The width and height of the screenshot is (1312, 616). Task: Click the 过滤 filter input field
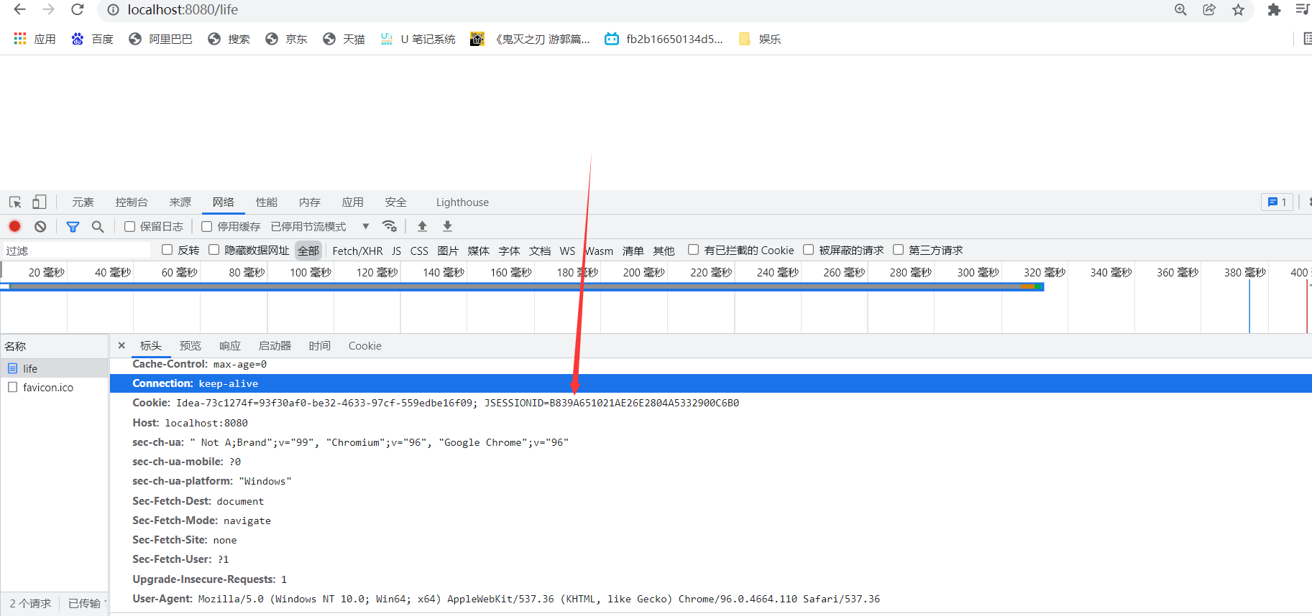(76, 251)
